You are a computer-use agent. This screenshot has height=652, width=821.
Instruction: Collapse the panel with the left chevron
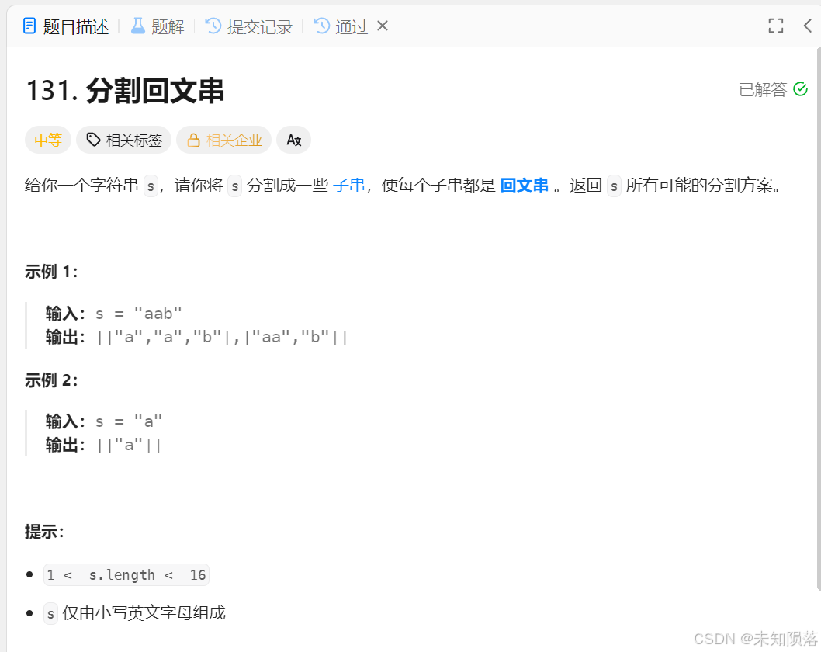pyautogui.click(x=807, y=26)
